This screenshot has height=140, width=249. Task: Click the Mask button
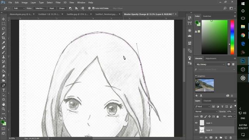click(52, 8)
